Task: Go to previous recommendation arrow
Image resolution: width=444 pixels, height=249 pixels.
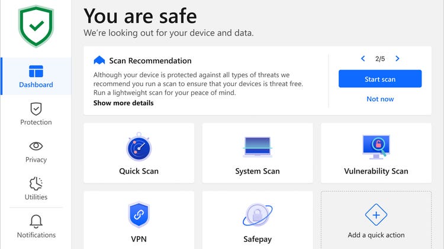Action: 363,59
